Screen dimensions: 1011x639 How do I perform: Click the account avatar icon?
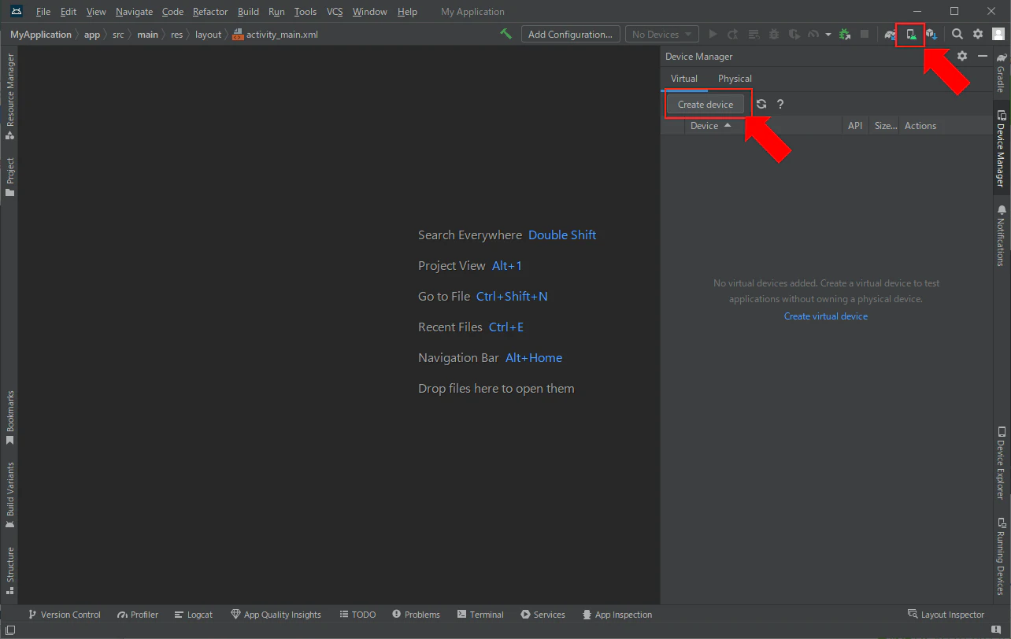click(998, 34)
